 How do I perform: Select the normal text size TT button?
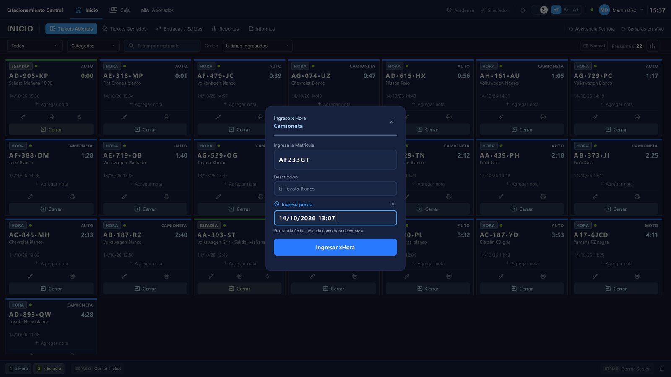click(x=556, y=10)
